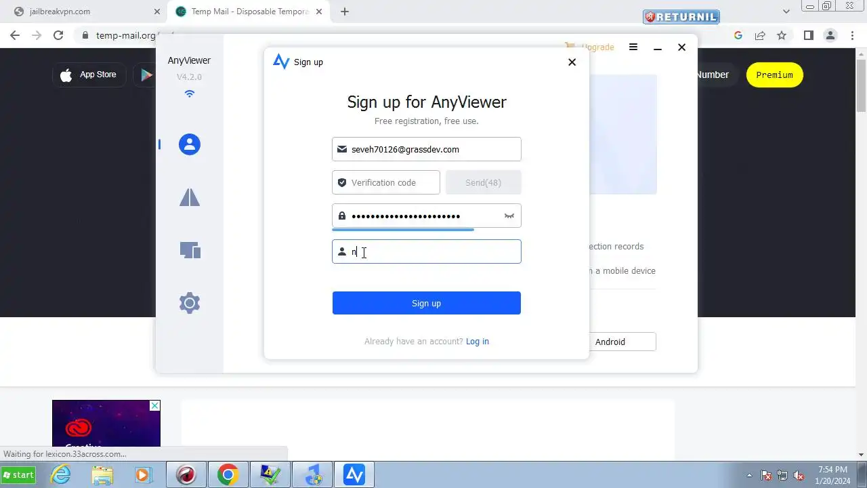
Task: Click the App Store button on Temp Mail page
Action: pyautogui.click(x=89, y=75)
